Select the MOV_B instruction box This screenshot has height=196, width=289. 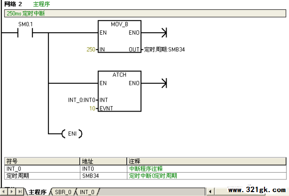click(120, 37)
